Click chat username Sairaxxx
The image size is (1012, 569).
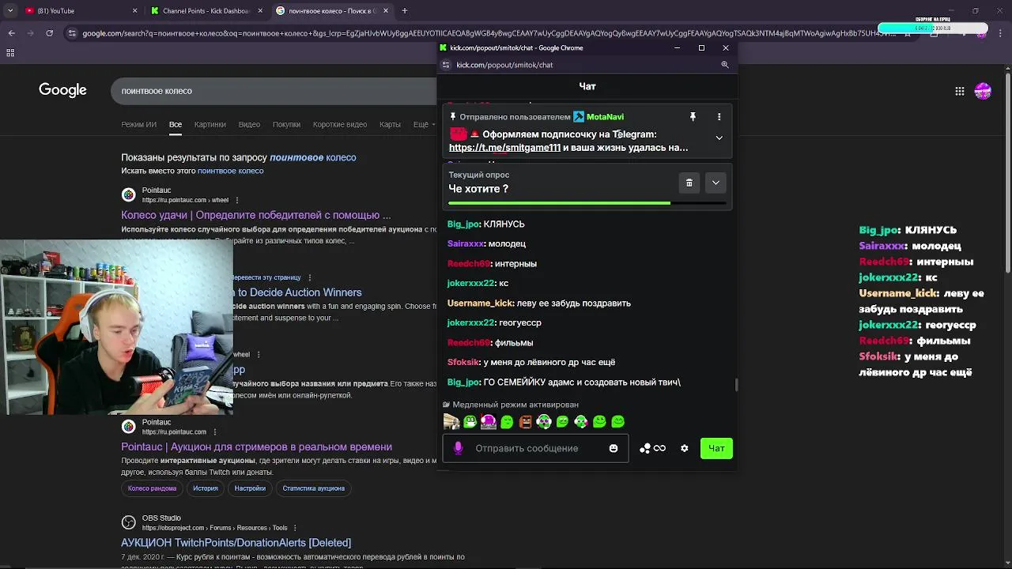pyautogui.click(x=465, y=244)
